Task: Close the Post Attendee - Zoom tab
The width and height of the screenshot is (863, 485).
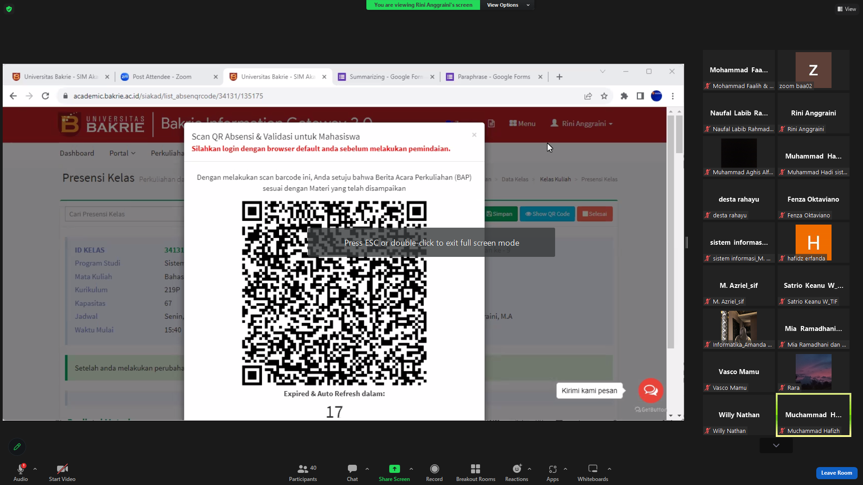Action: point(215,77)
